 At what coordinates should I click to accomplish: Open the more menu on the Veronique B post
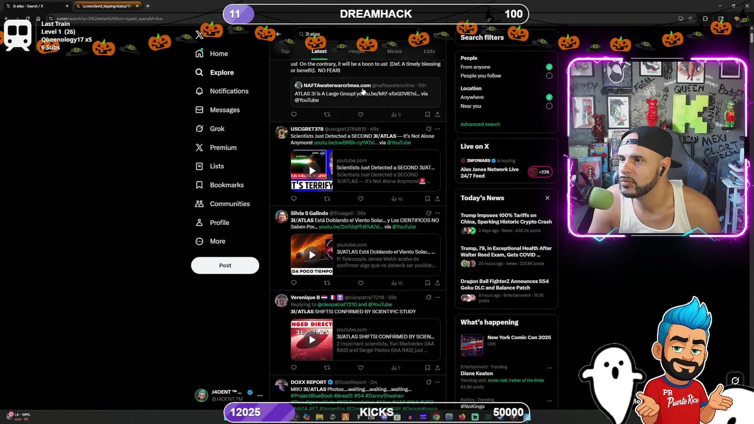[437, 297]
